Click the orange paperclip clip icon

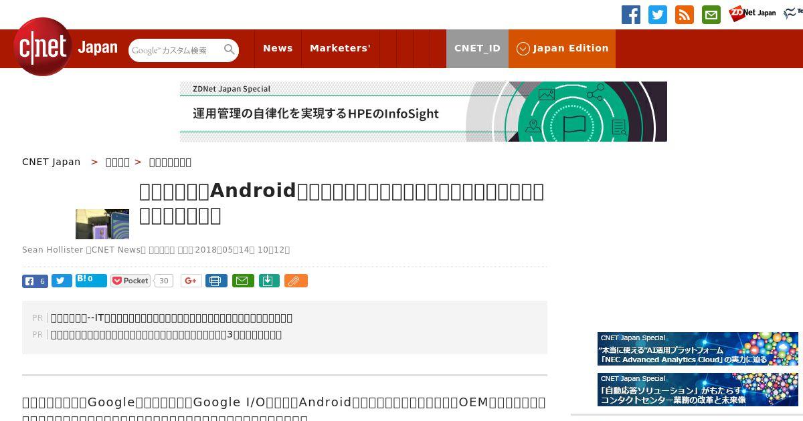point(296,281)
